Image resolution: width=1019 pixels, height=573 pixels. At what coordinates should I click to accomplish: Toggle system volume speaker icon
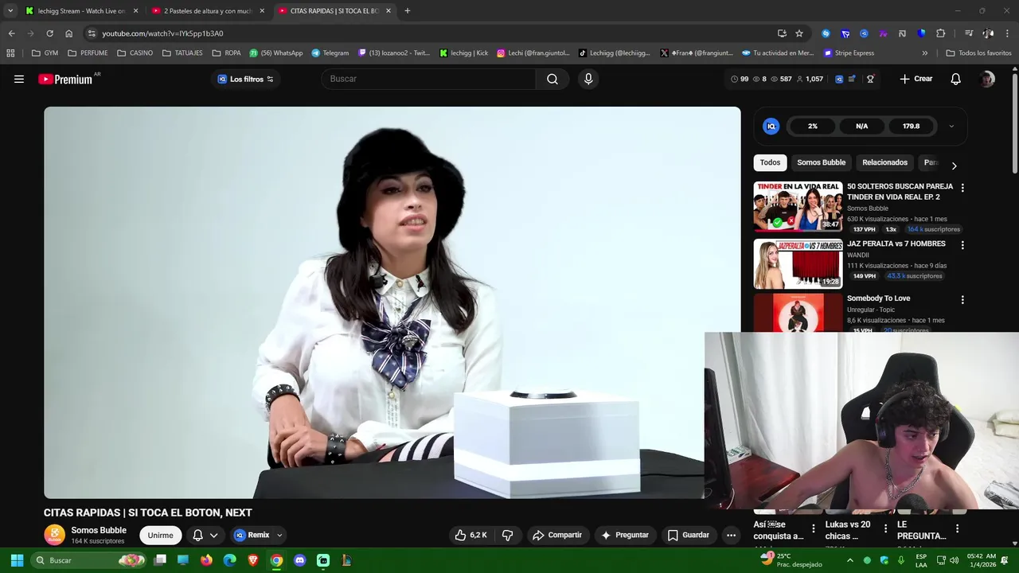[x=954, y=560]
